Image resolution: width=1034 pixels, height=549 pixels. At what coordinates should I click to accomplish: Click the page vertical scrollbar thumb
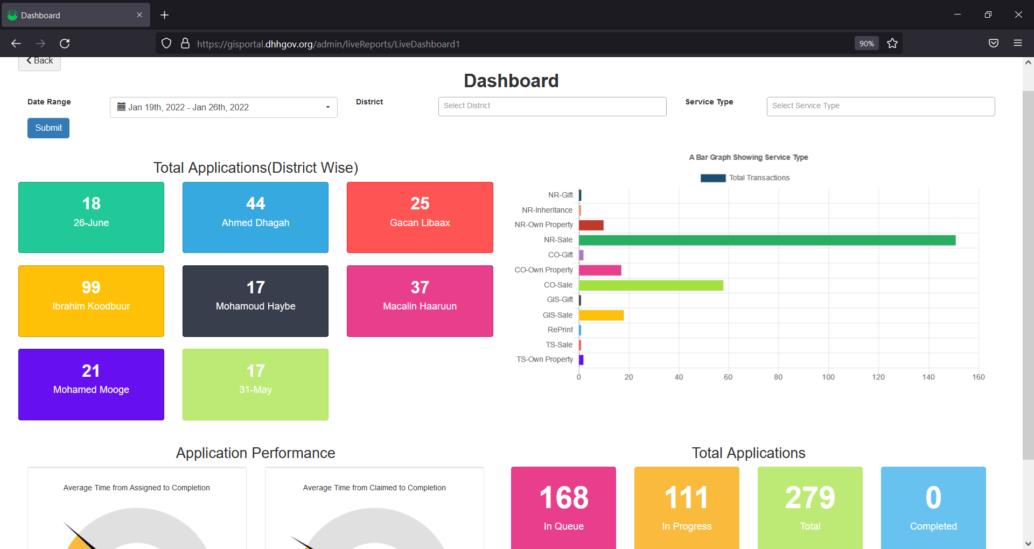click(x=1028, y=276)
